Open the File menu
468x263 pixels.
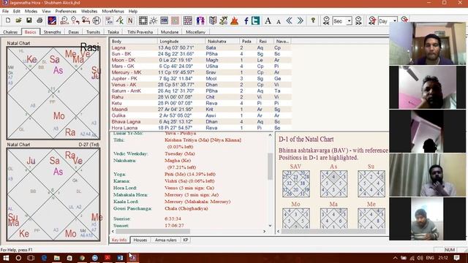(x=5, y=12)
